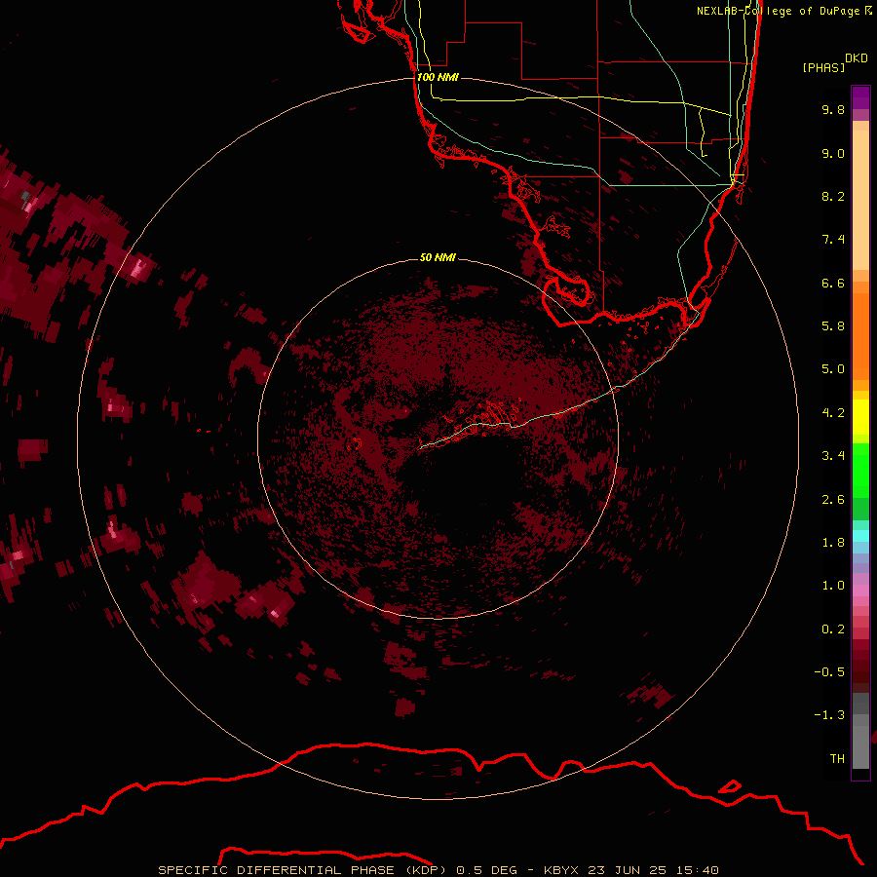Select the 1.8 scale value
Image resolution: width=877 pixels, height=877 pixels.
click(833, 543)
